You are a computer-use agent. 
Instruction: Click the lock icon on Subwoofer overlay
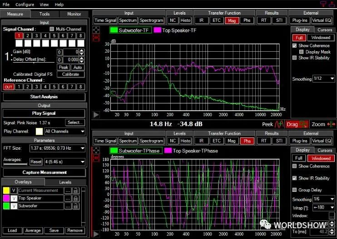pyautogui.click(x=75, y=206)
